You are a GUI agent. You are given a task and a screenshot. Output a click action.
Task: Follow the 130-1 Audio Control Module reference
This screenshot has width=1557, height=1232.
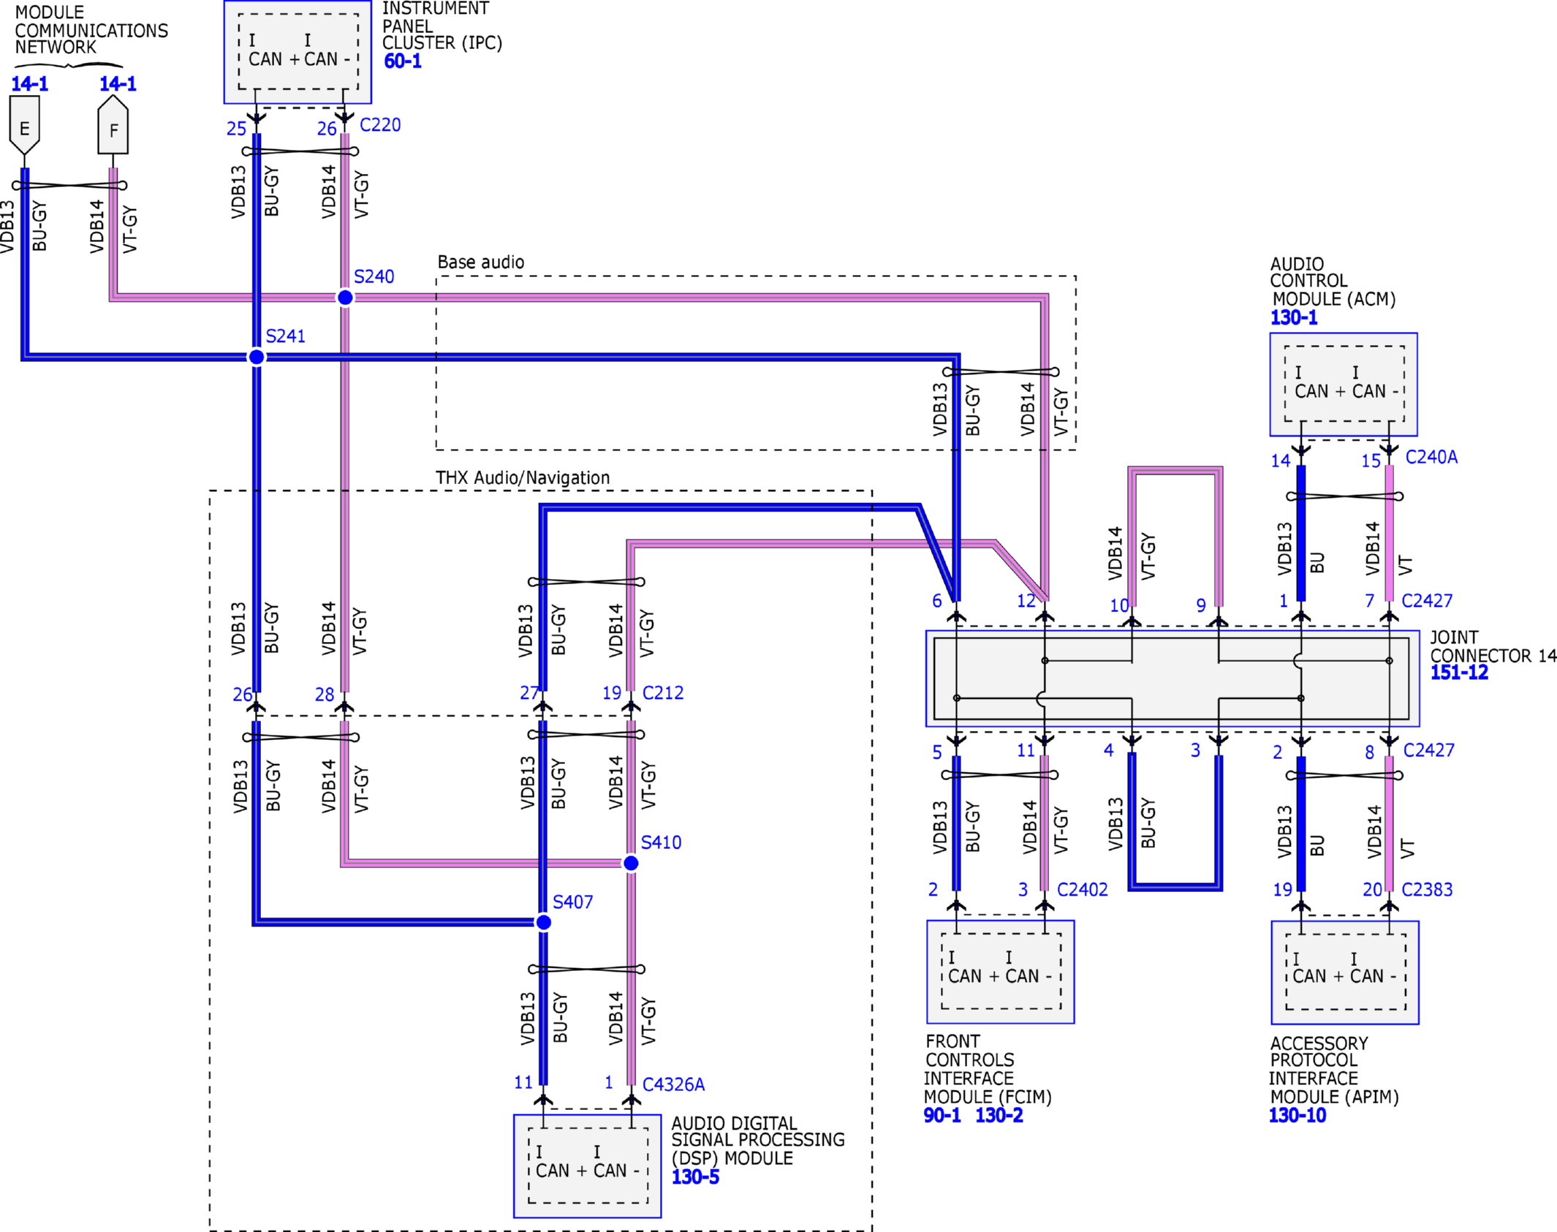click(x=1294, y=318)
